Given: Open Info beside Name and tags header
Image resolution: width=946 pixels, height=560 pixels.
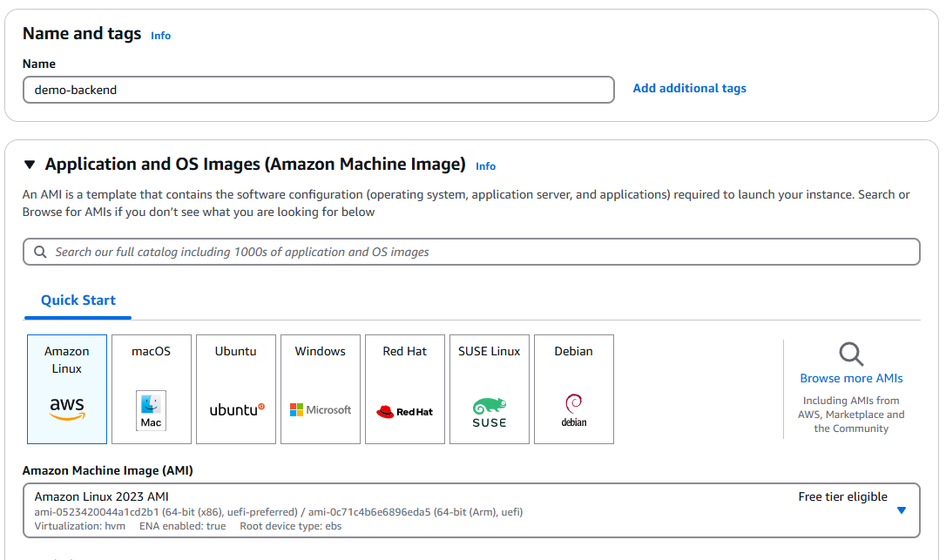Looking at the screenshot, I should 160,36.
